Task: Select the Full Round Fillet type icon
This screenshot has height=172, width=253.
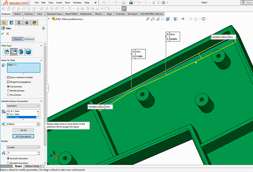Action: coord(28,52)
